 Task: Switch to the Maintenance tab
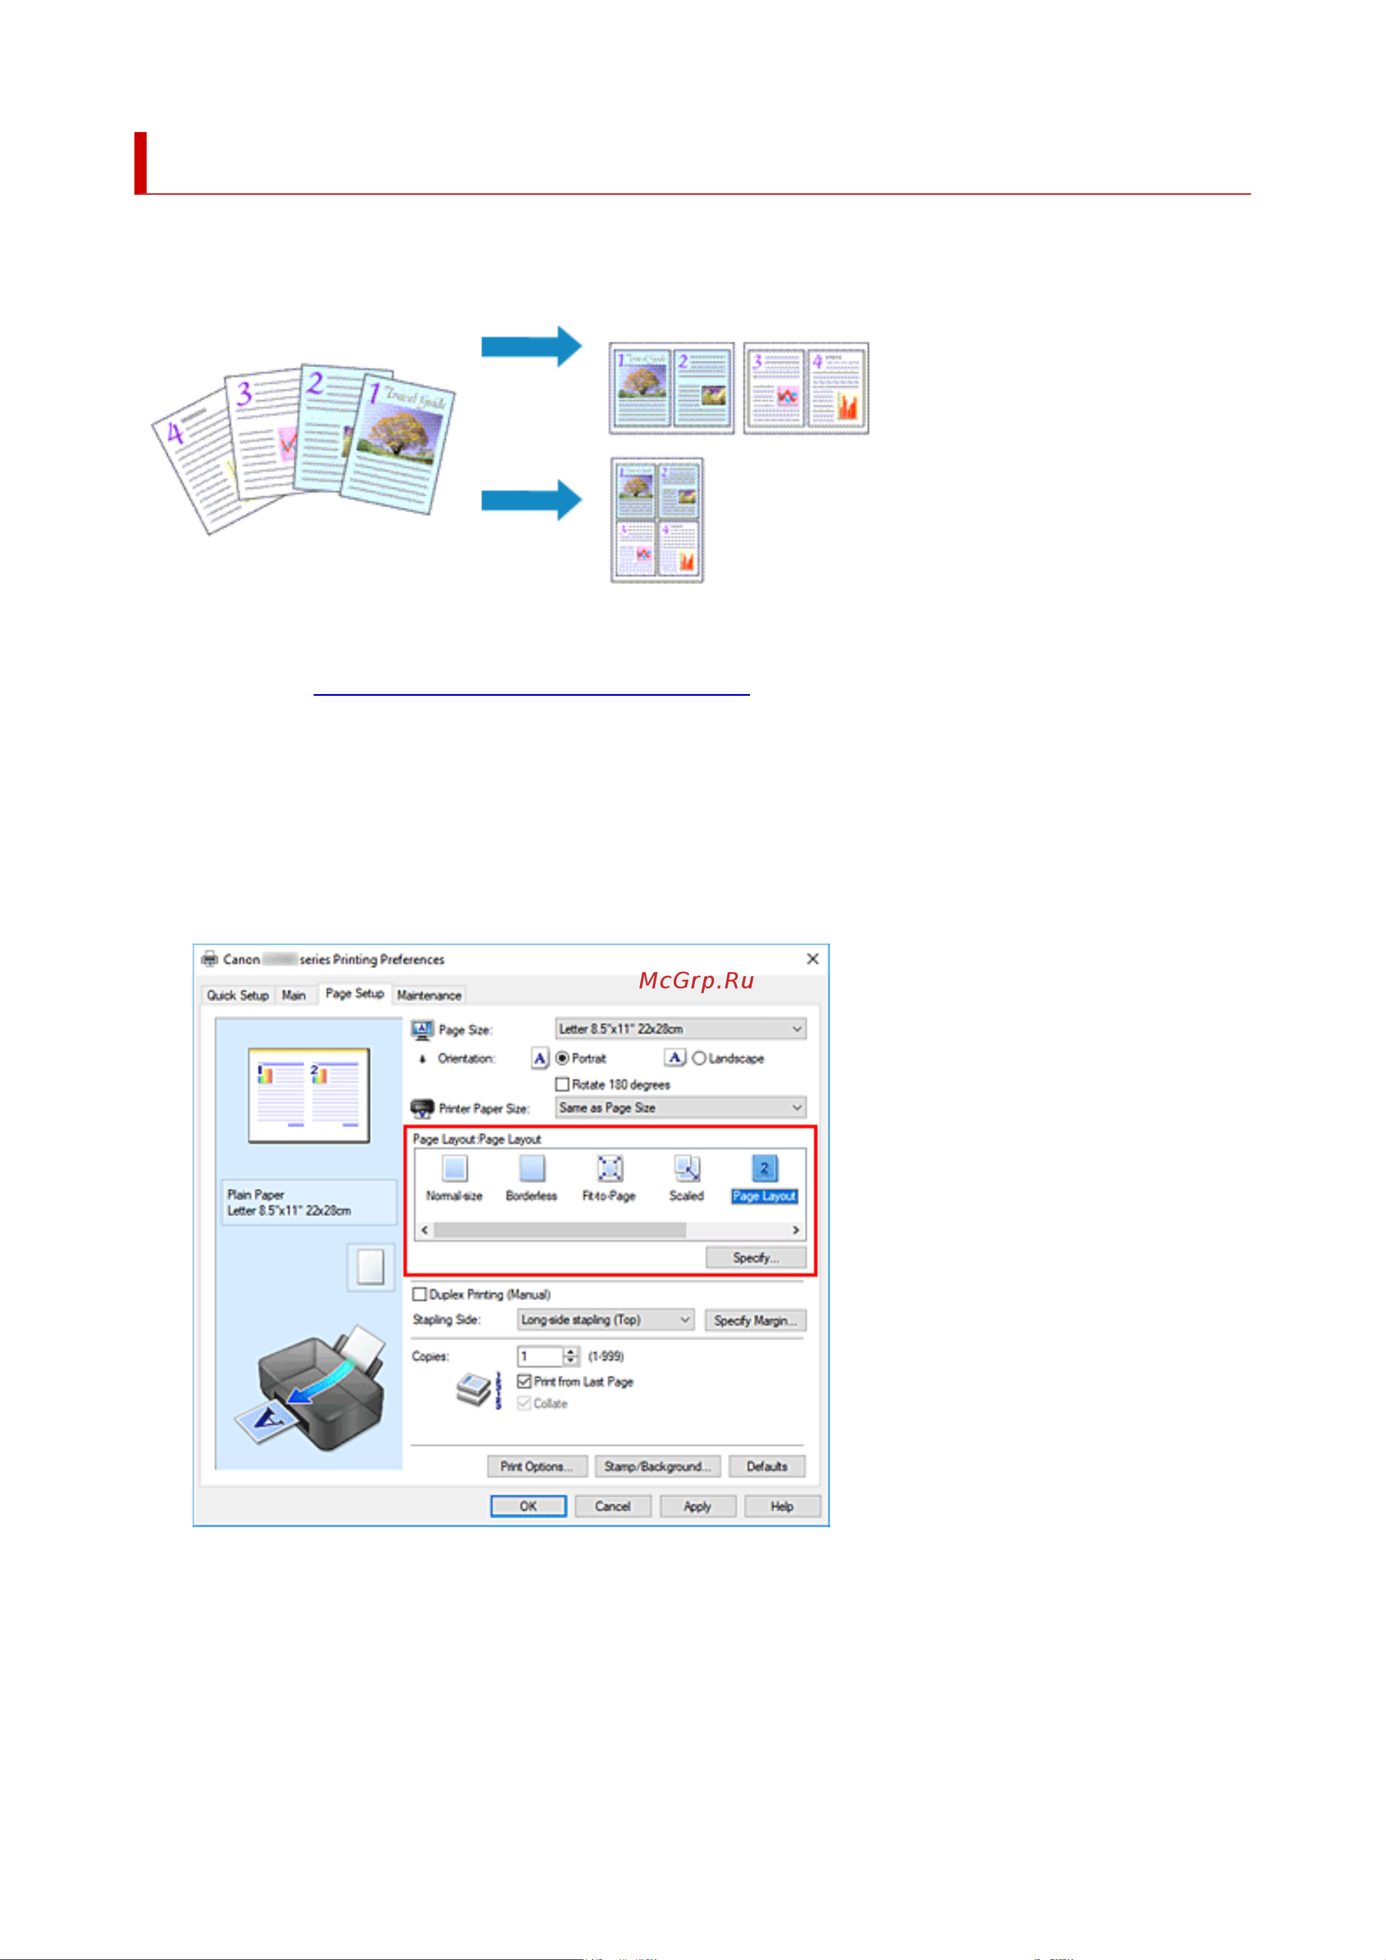[429, 995]
